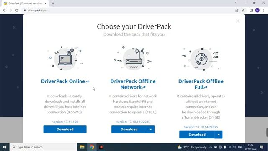The width and height of the screenshot is (268, 151).
Task: Open the tab search chevron
Action: [236, 3]
